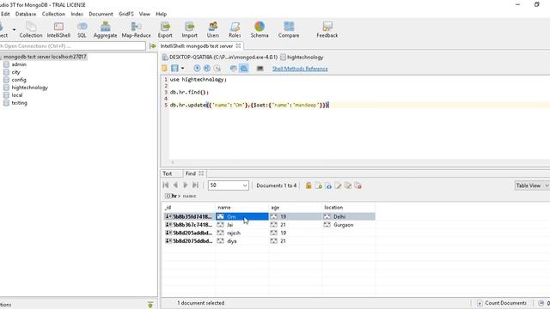The width and height of the screenshot is (550, 309).
Task: Open the Roles manager
Action: click(235, 29)
